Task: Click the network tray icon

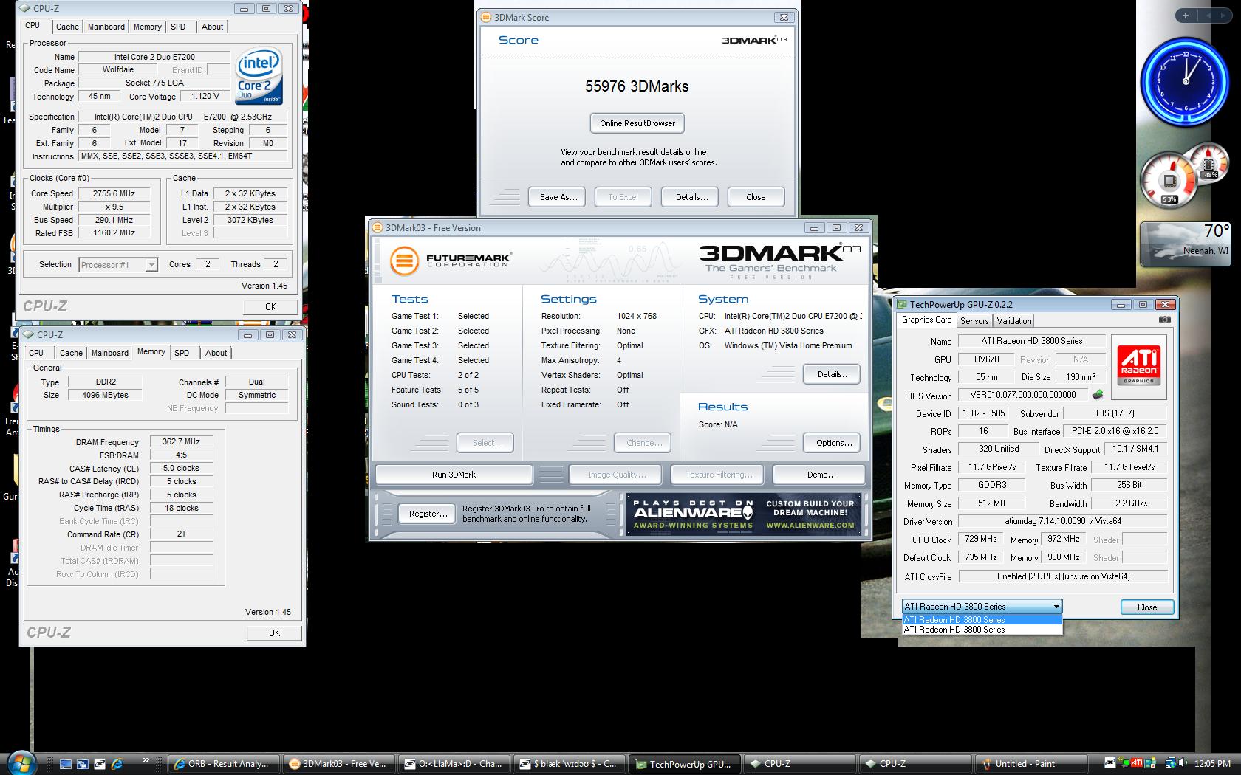Action: coord(1170,763)
